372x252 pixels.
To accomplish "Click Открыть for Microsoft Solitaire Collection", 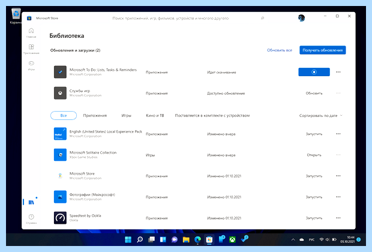I will click(314, 155).
